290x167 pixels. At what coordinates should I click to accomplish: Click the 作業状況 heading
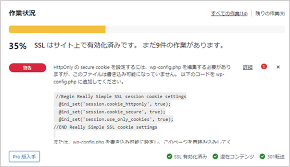click(x=22, y=13)
